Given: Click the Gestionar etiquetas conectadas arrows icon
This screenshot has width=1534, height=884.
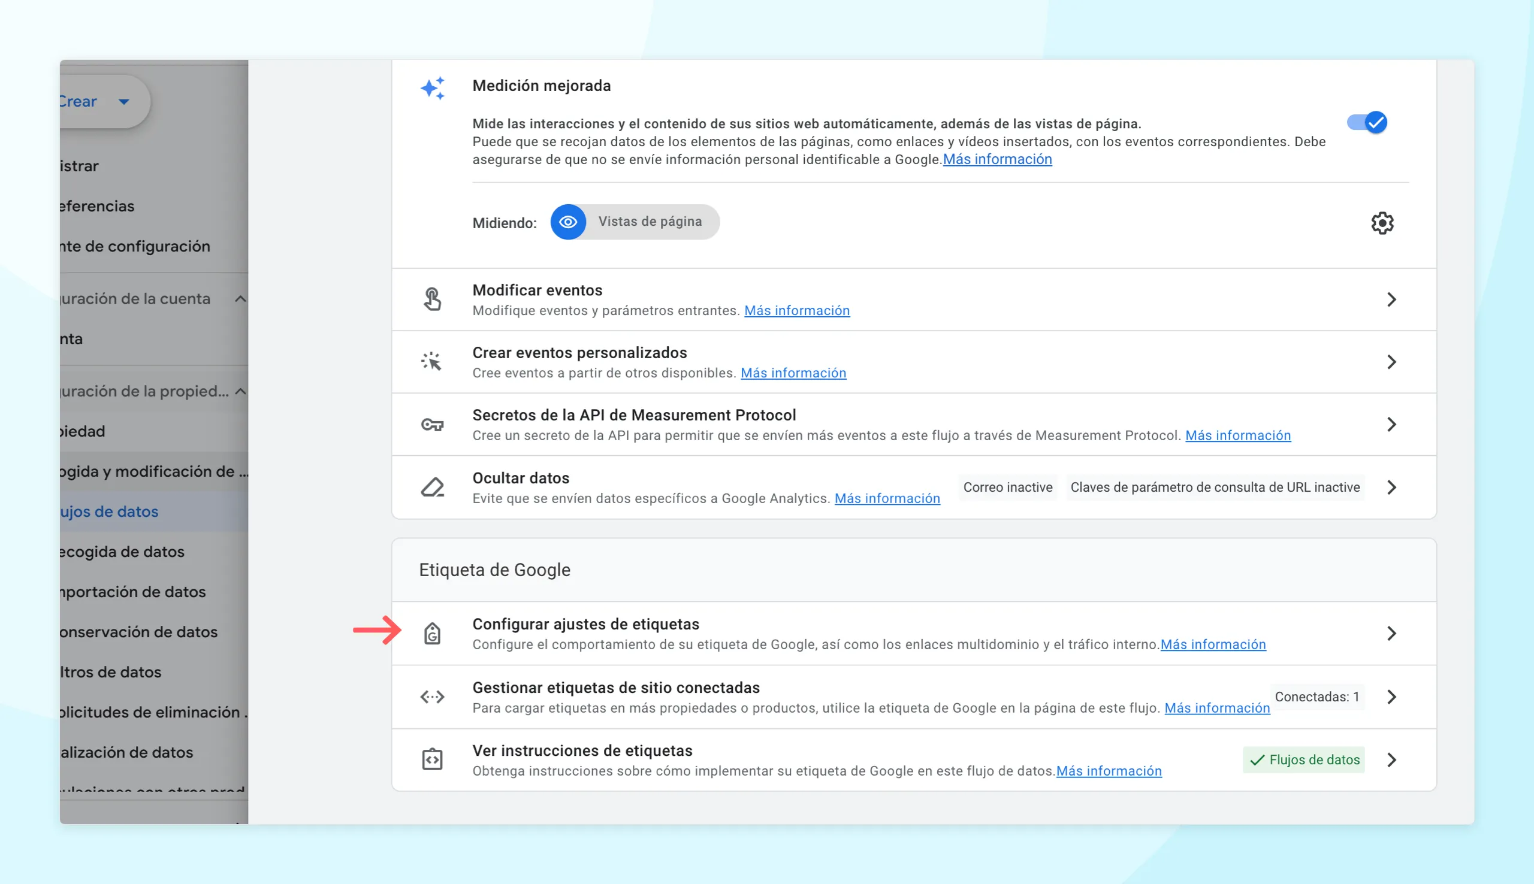Looking at the screenshot, I should click(433, 697).
